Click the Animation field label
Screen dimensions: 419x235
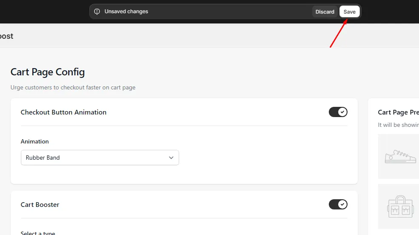click(35, 141)
